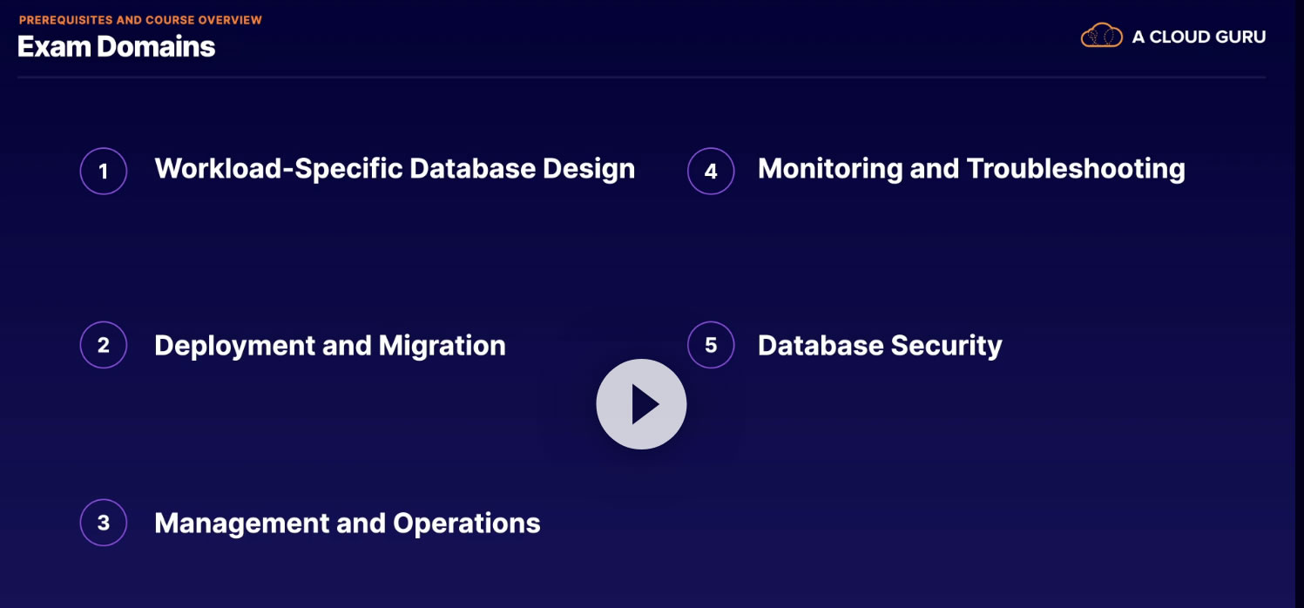Select the Database Security heading
The width and height of the screenshot is (1304, 608).
[x=880, y=346]
